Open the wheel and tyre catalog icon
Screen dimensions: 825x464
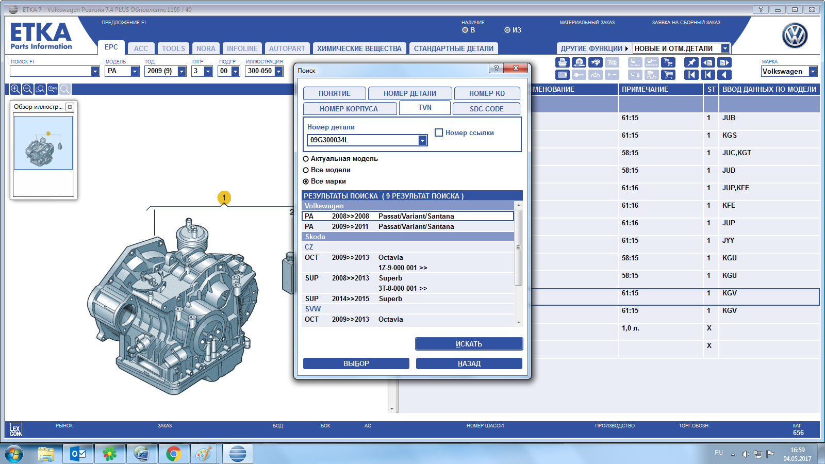579,62
